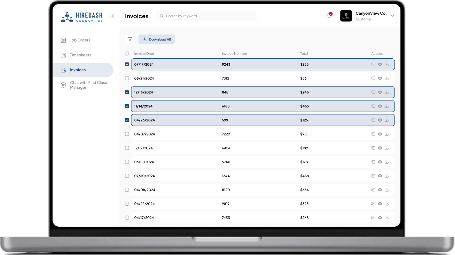
Task: Click invoice number 1344 cell
Action: 226,176
